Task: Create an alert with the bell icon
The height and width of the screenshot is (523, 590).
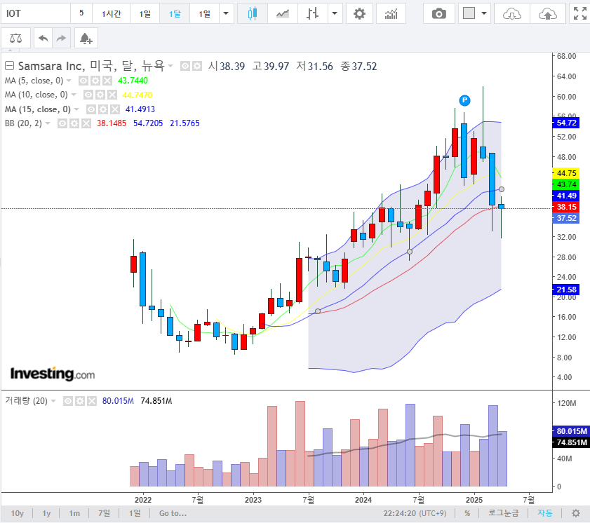Action: tap(86, 38)
